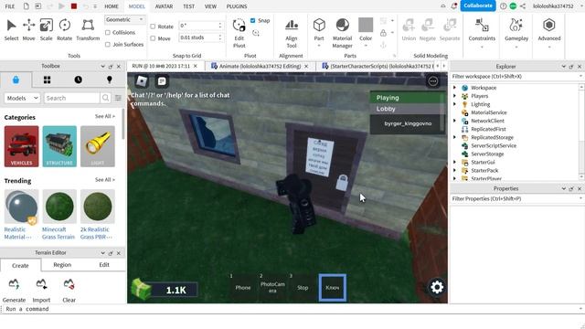Switch to Terrain Editor Region tab
This screenshot has width=585, height=329.
(62, 265)
